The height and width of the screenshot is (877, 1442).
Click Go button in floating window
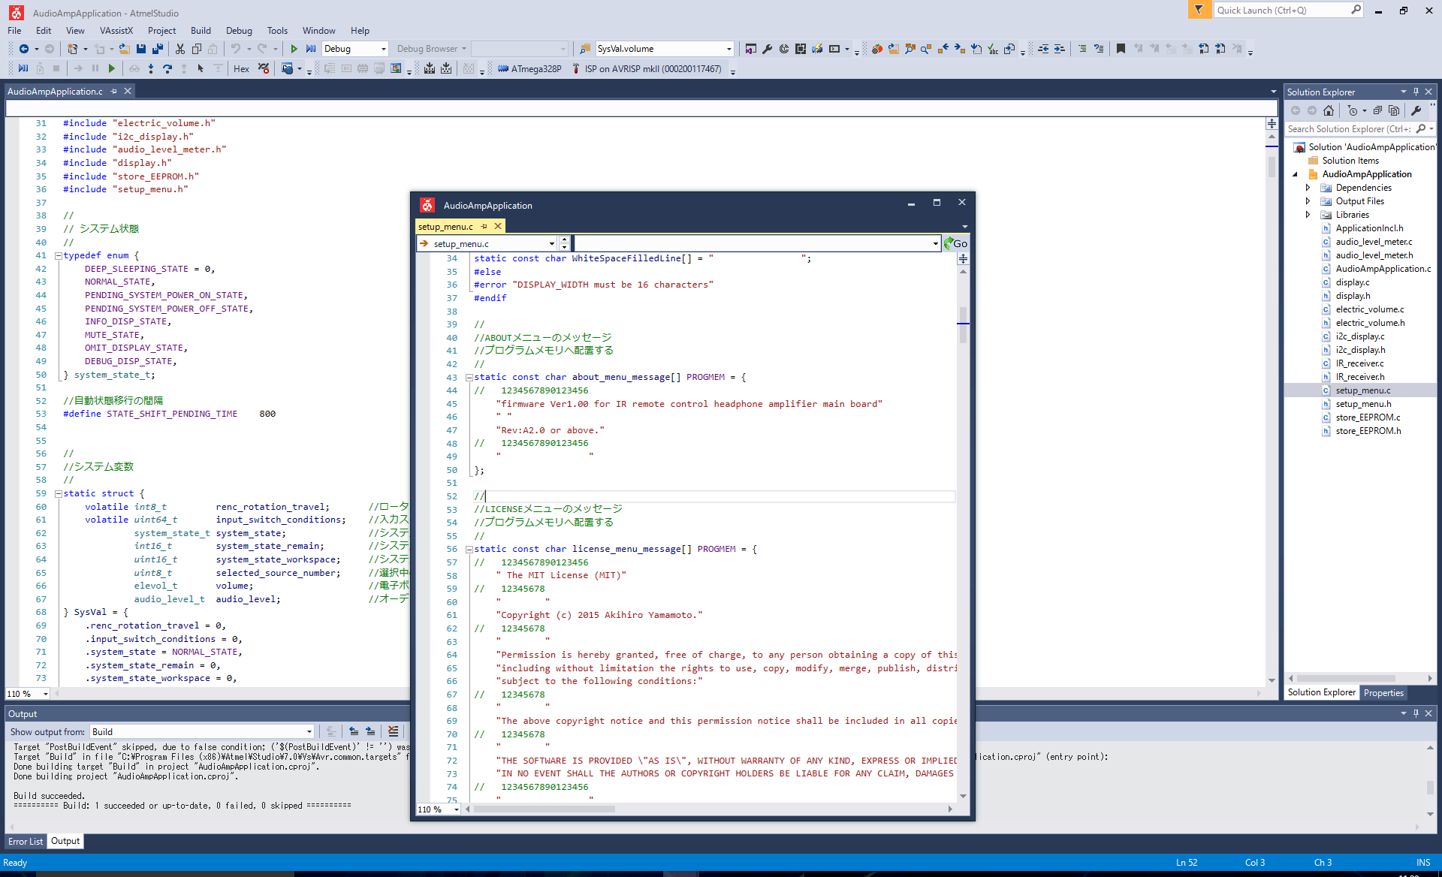(x=956, y=243)
